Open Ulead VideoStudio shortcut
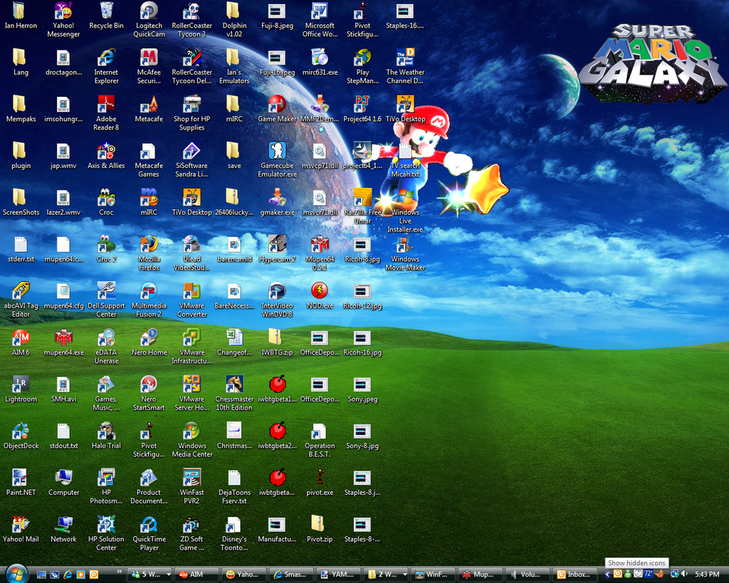The width and height of the screenshot is (729, 583). click(192, 253)
